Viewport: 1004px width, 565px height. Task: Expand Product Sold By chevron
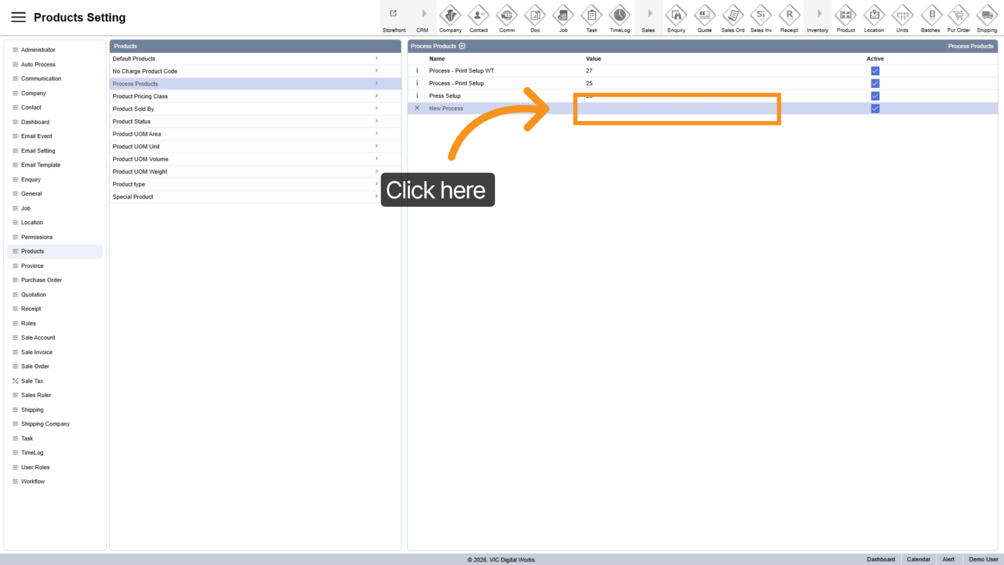376,109
